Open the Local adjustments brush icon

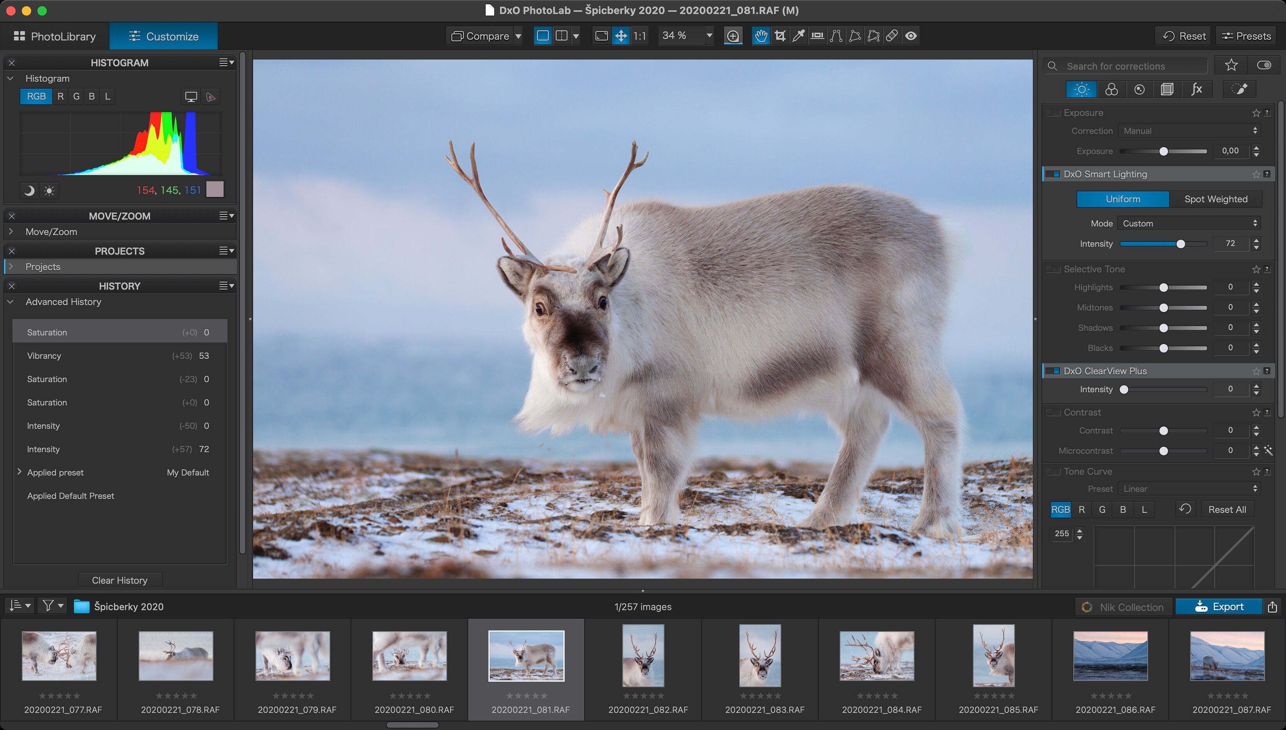(1239, 90)
